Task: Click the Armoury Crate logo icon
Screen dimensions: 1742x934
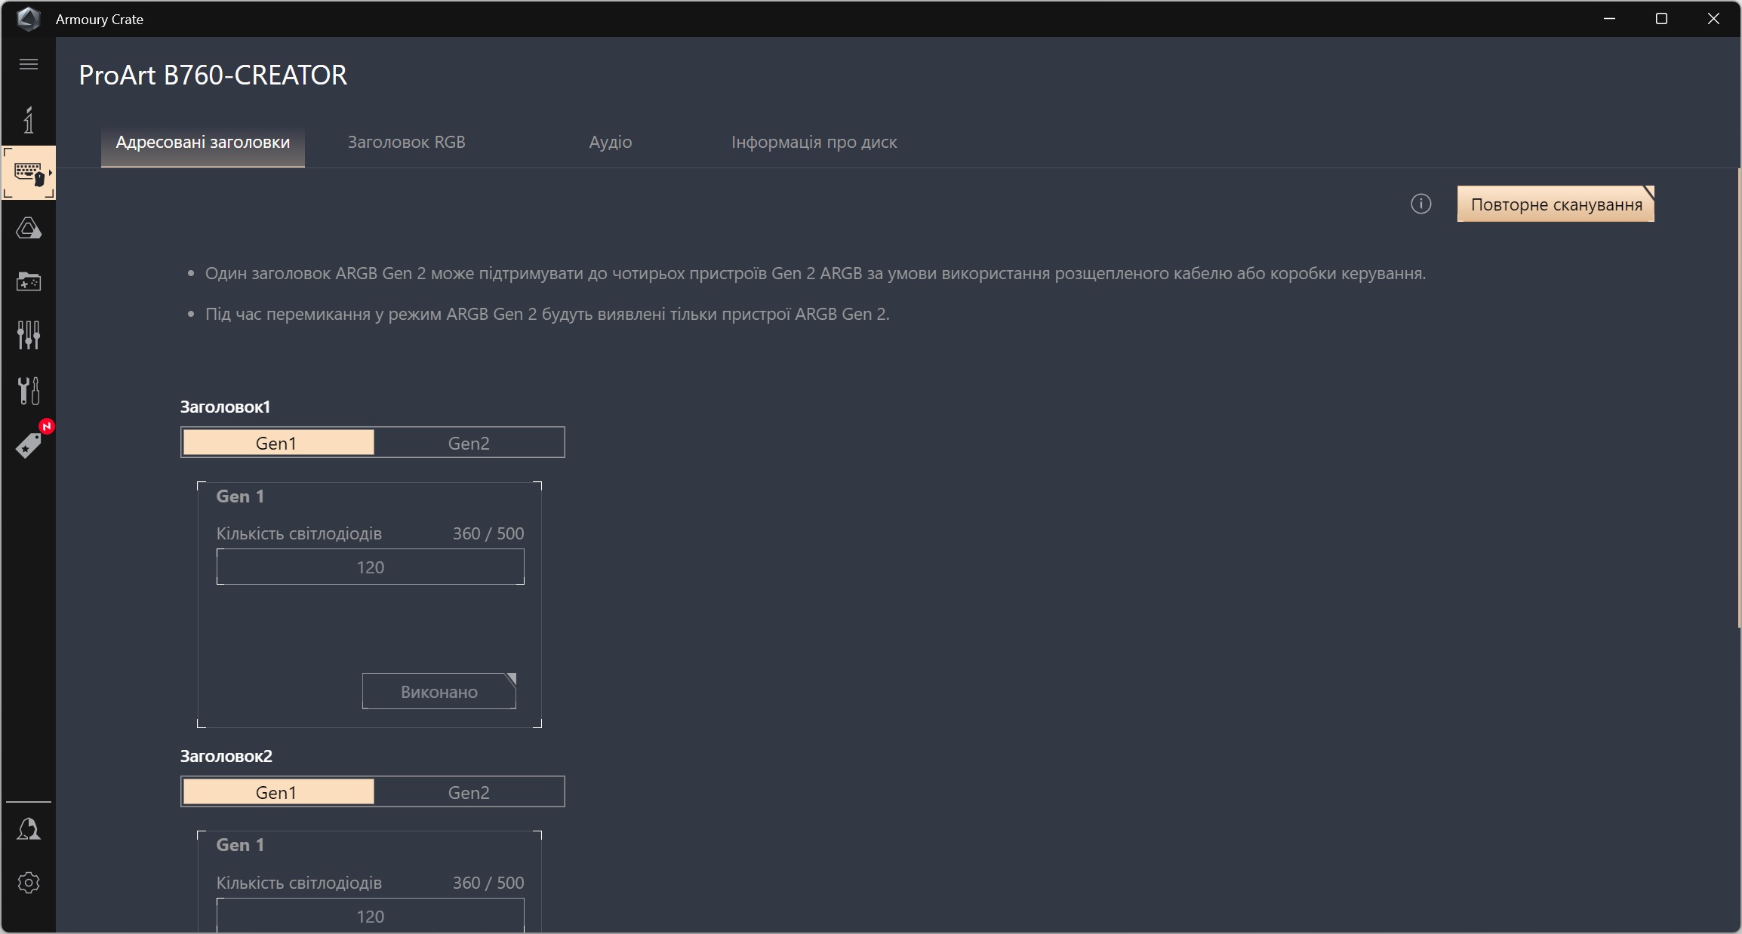Action: point(28,19)
